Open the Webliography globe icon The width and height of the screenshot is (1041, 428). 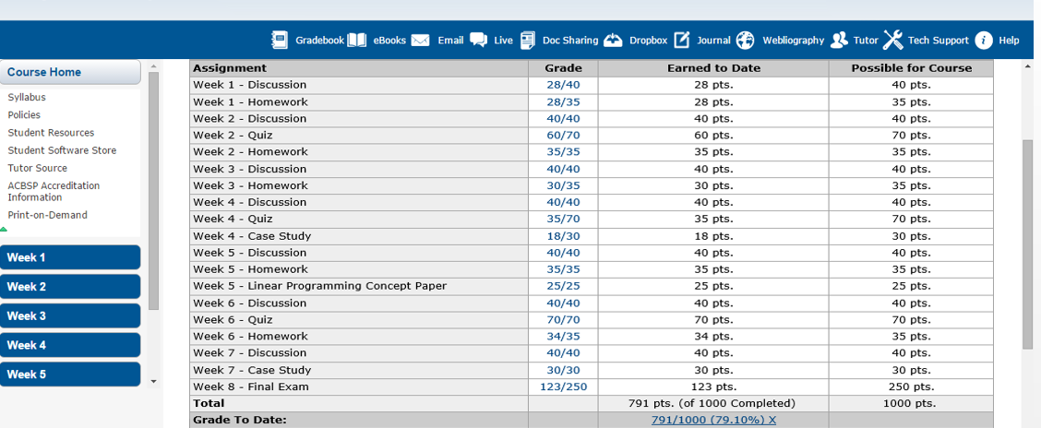point(746,40)
